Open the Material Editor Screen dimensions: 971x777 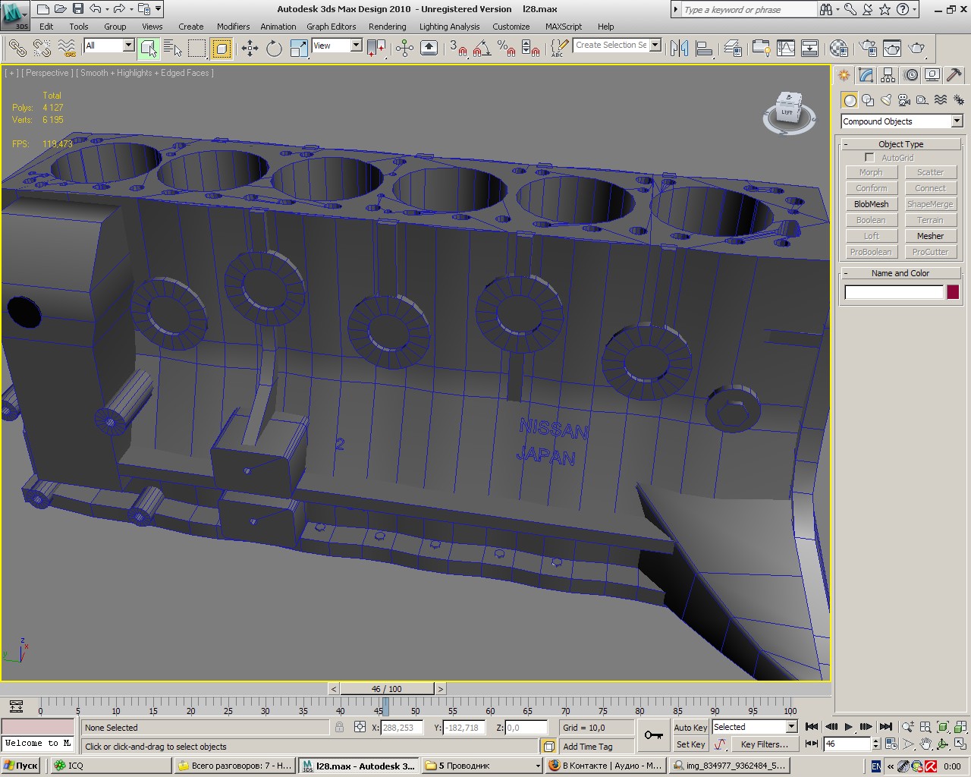coord(838,49)
